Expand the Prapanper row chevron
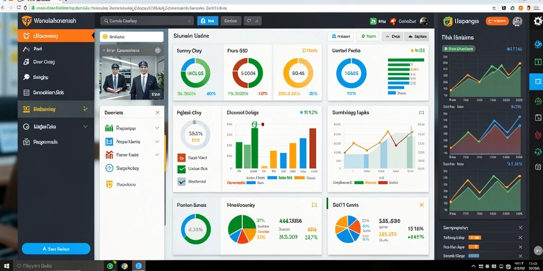This screenshot has height=271, width=543. [x=157, y=128]
